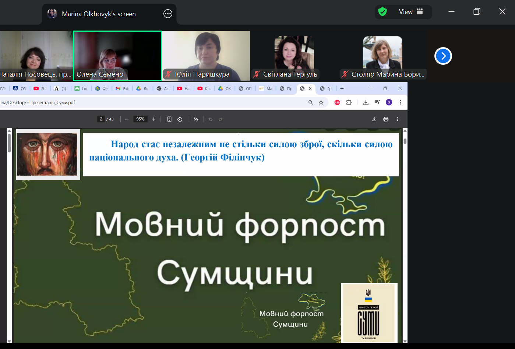Print the PDF document

(x=386, y=119)
